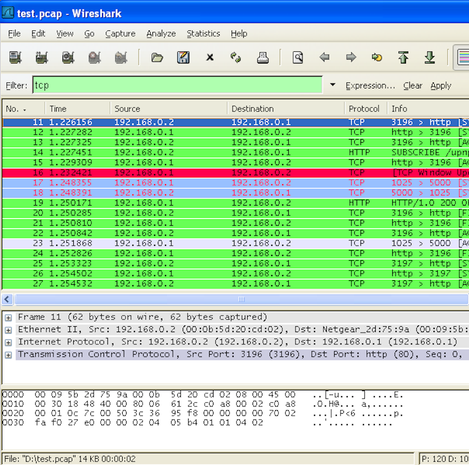Jump to the last packet arrow icon

tap(429, 58)
